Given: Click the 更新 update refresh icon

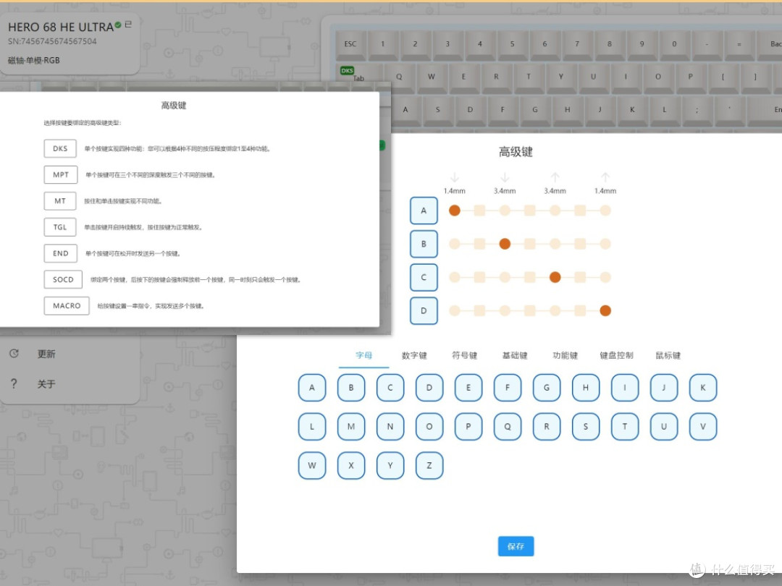Looking at the screenshot, I should (x=14, y=353).
